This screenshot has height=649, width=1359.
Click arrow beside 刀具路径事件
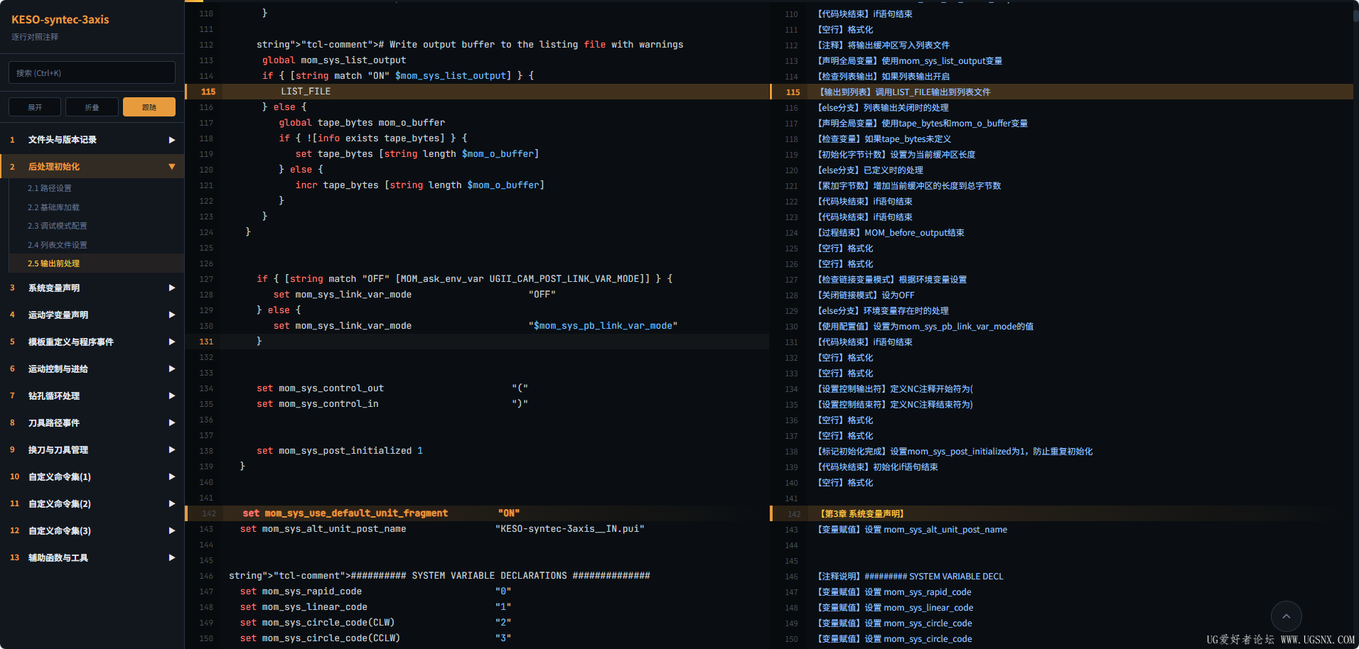171,423
